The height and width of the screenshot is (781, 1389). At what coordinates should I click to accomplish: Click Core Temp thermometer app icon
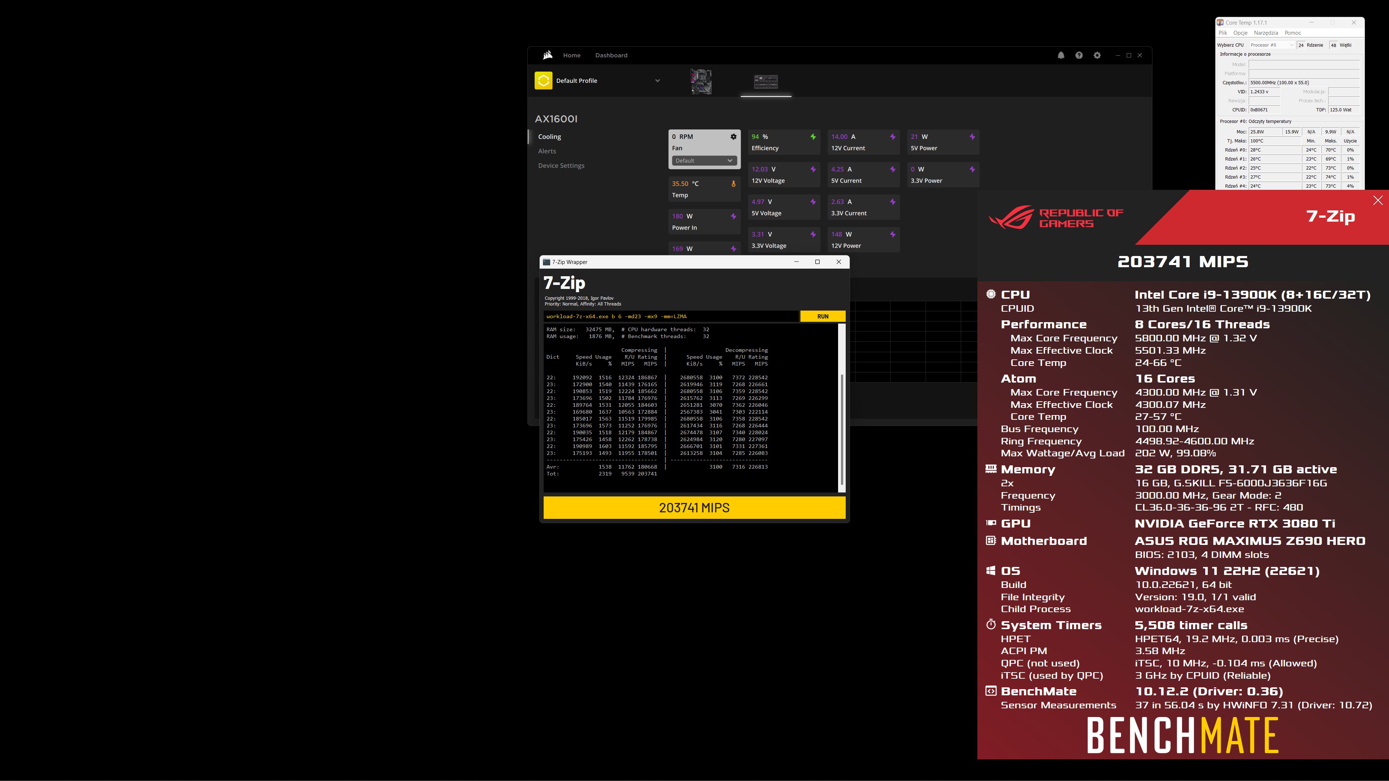click(x=1220, y=22)
